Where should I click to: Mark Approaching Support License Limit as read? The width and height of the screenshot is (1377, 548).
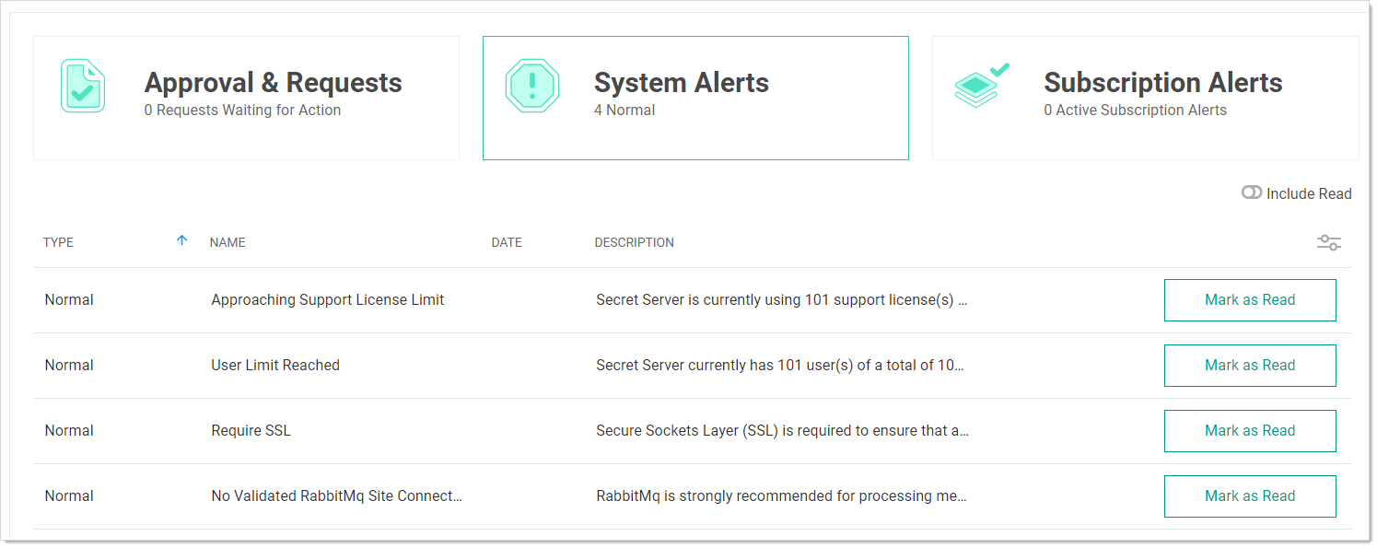(x=1250, y=300)
